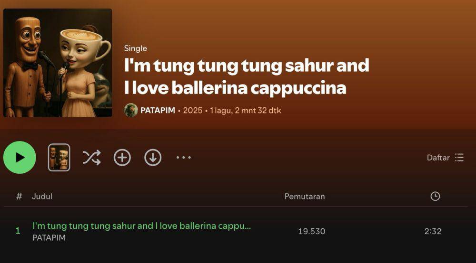Image resolution: width=476 pixels, height=263 pixels.
Task: Click the large album cover art
Action: (x=58, y=63)
